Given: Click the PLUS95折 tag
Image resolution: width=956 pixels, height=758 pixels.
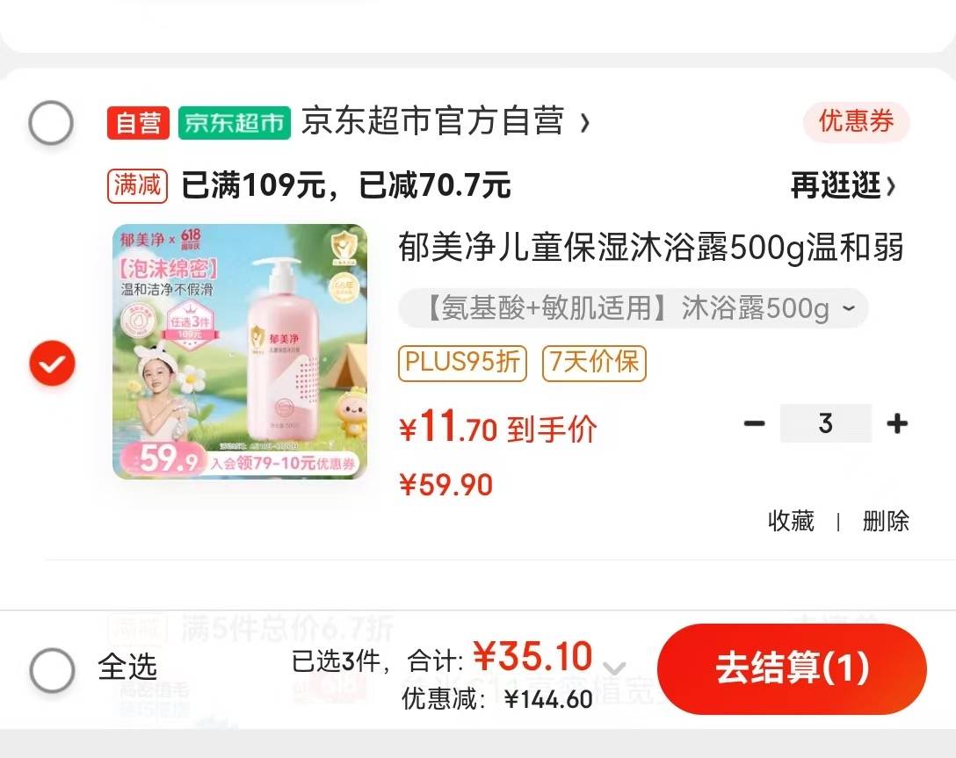Looking at the screenshot, I should tap(462, 363).
